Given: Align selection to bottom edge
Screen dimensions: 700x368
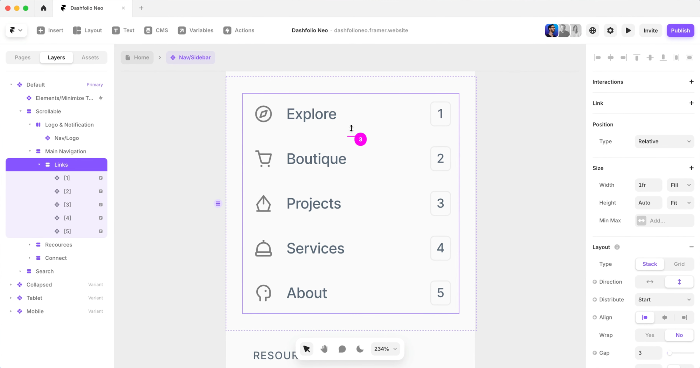Looking at the screenshot, I should (x=663, y=57).
